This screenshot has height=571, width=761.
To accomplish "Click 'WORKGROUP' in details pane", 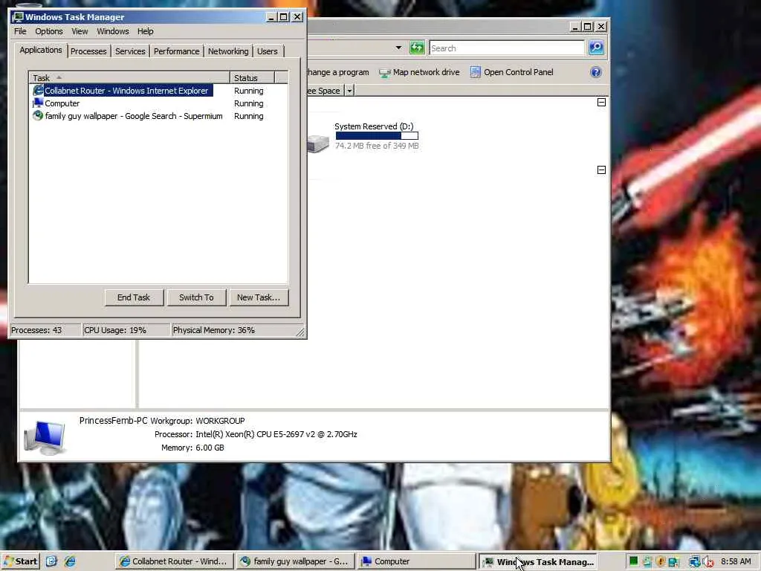I will click(x=220, y=421).
